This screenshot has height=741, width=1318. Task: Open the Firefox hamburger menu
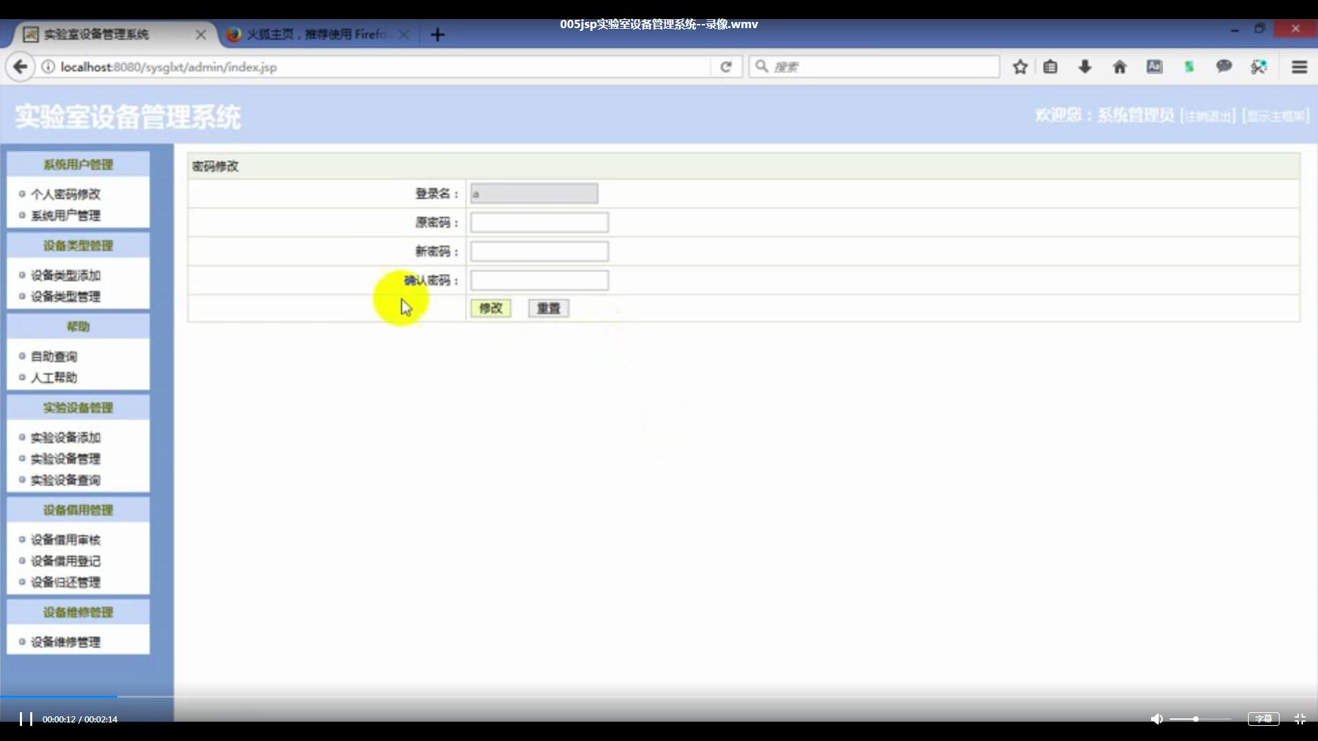(x=1299, y=67)
